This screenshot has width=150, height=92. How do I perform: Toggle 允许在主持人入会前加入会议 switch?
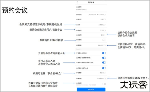tap(104, 62)
